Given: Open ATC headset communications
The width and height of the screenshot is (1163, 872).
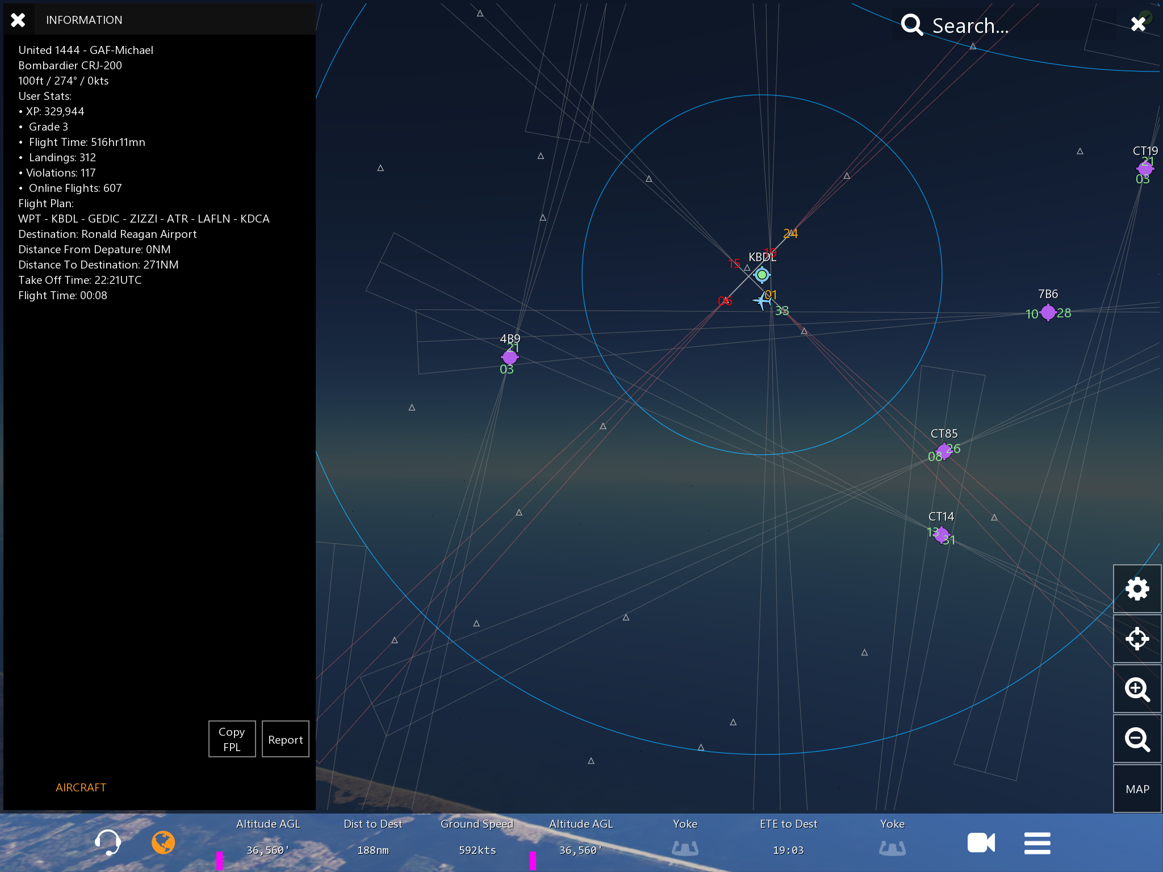Looking at the screenshot, I should [108, 842].
